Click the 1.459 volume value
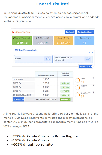The image size is (102, 155). tap(46, 83)
